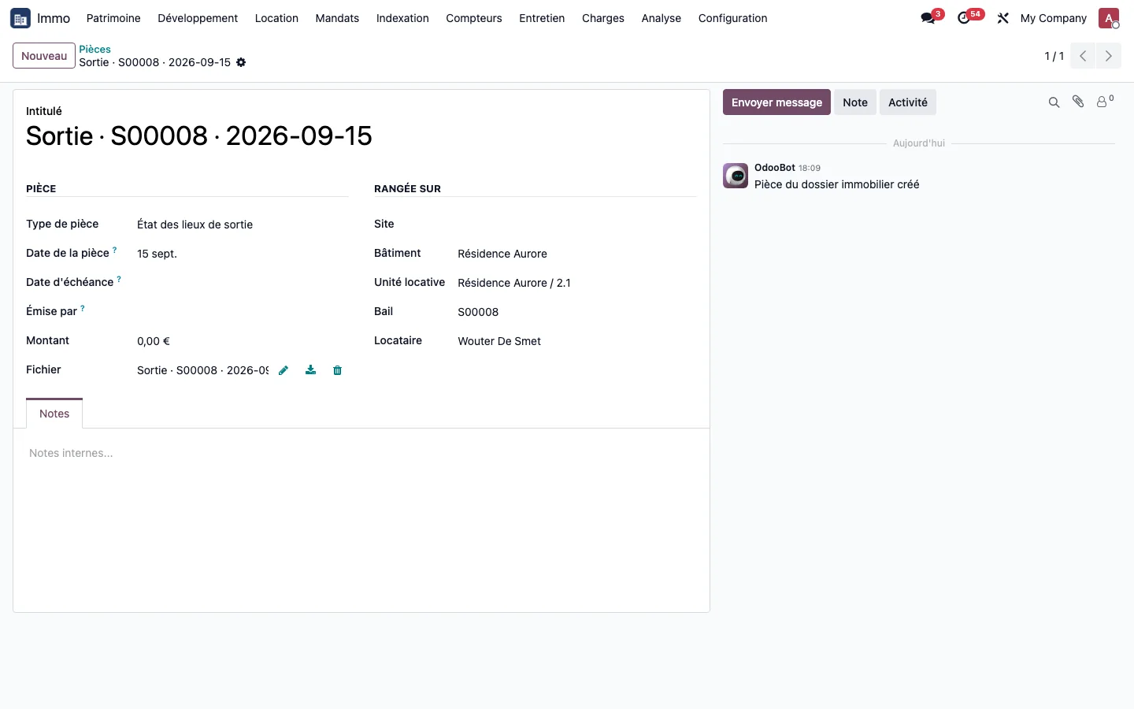Download the attached Fichier file
Screen dimensions: 1134x709
tap(311, 370)
